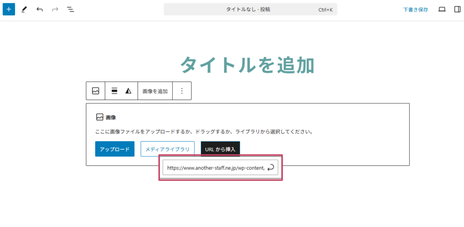The height and width of the screenshot is (227, 464).
Task: Apply duotone filter triangle icon
Action: [128, 91]
